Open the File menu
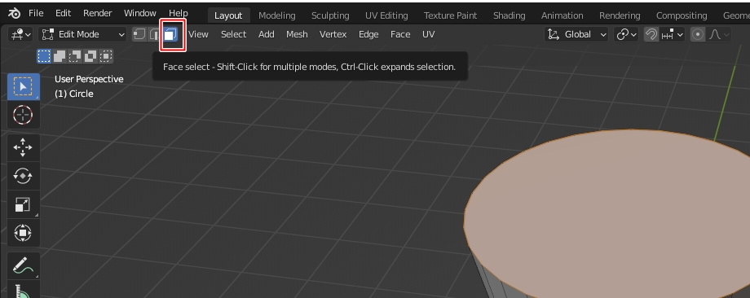Viewport: 750px width, 298px height. [36, 13]
